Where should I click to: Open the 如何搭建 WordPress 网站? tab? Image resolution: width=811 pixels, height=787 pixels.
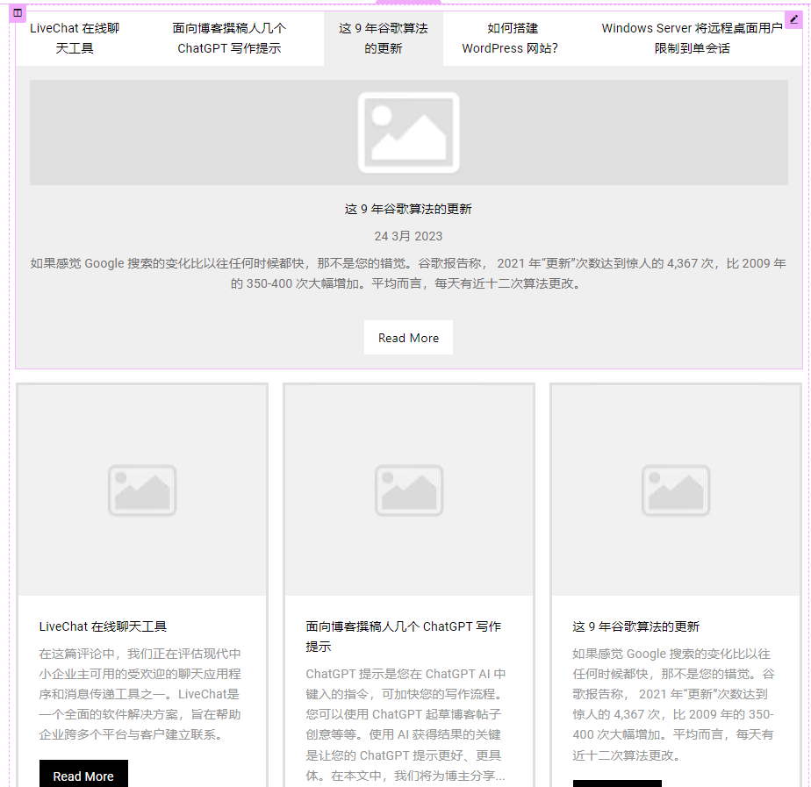(x=510, y=39)
